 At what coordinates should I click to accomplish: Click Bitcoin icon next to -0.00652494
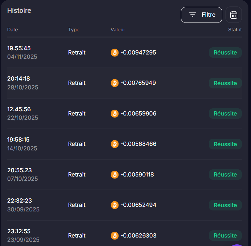(x=115, y=205)
